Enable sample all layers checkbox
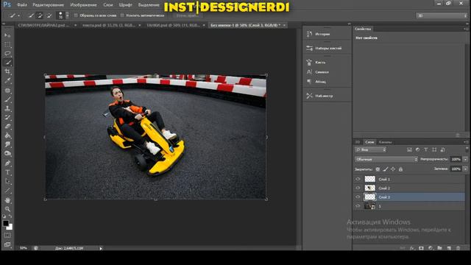The image size is (471, 265). click(x=76, y=15)
